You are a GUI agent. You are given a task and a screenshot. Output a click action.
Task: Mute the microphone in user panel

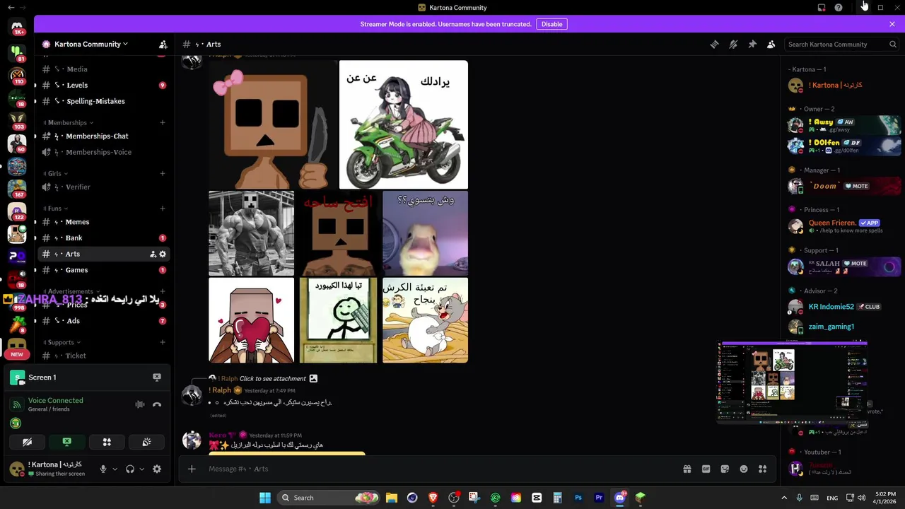tap(103, 469)
